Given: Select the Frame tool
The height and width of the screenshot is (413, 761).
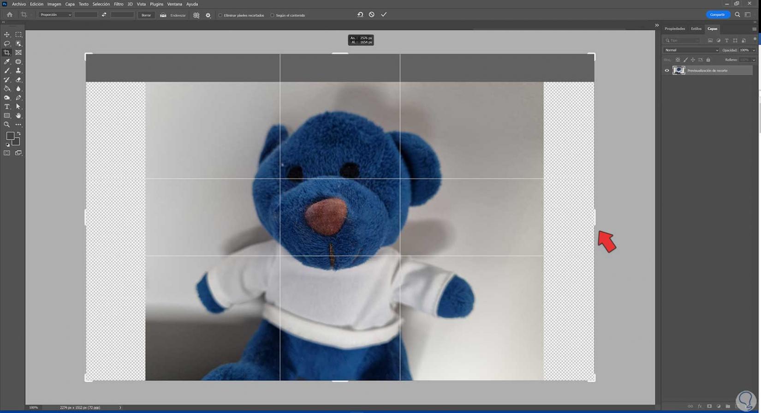Looking at the screenshot, I should click(x=18, y=53).
